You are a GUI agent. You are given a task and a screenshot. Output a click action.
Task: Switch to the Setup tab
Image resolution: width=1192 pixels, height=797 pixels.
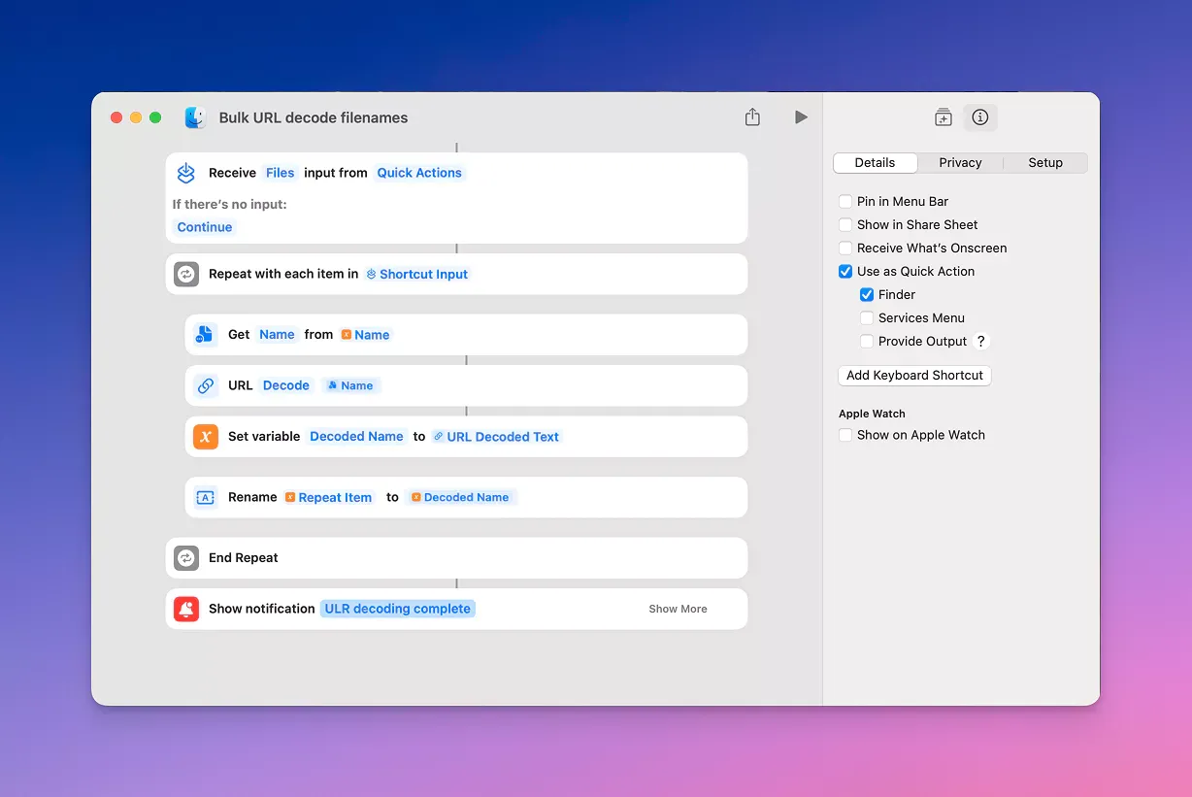click(1045, 162)
